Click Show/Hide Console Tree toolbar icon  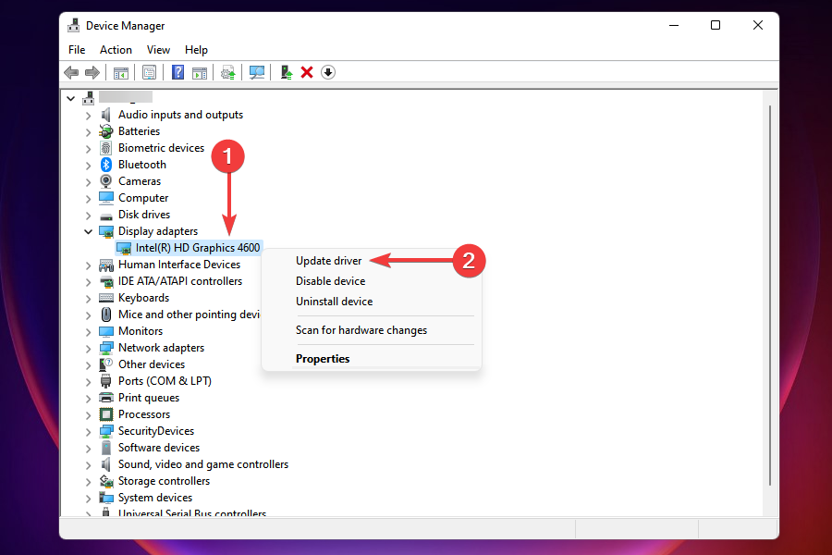click(121, 72)
